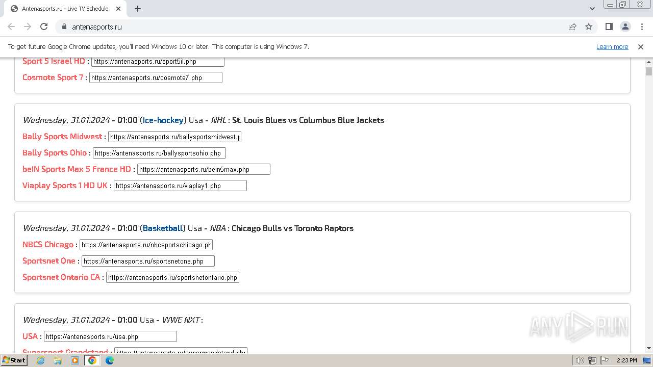Click the padlock site info icon
Image resolution: width=653 pixels, height=367 pixels.
(x=64, y=27)
